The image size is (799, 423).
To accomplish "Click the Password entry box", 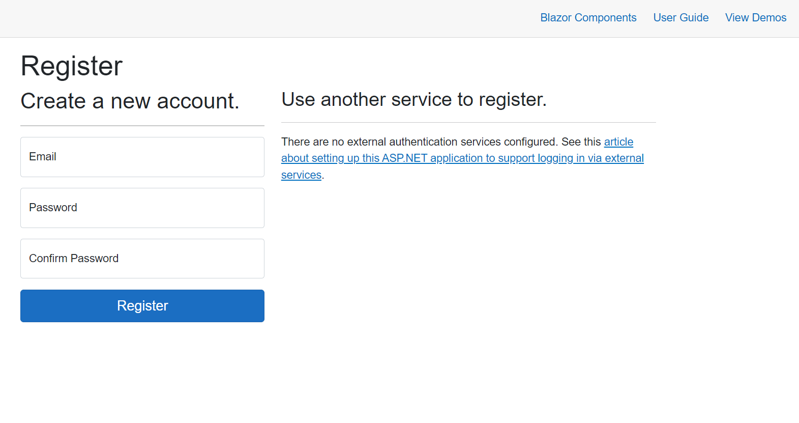I will pyautogui.click(x=142, y=208).
